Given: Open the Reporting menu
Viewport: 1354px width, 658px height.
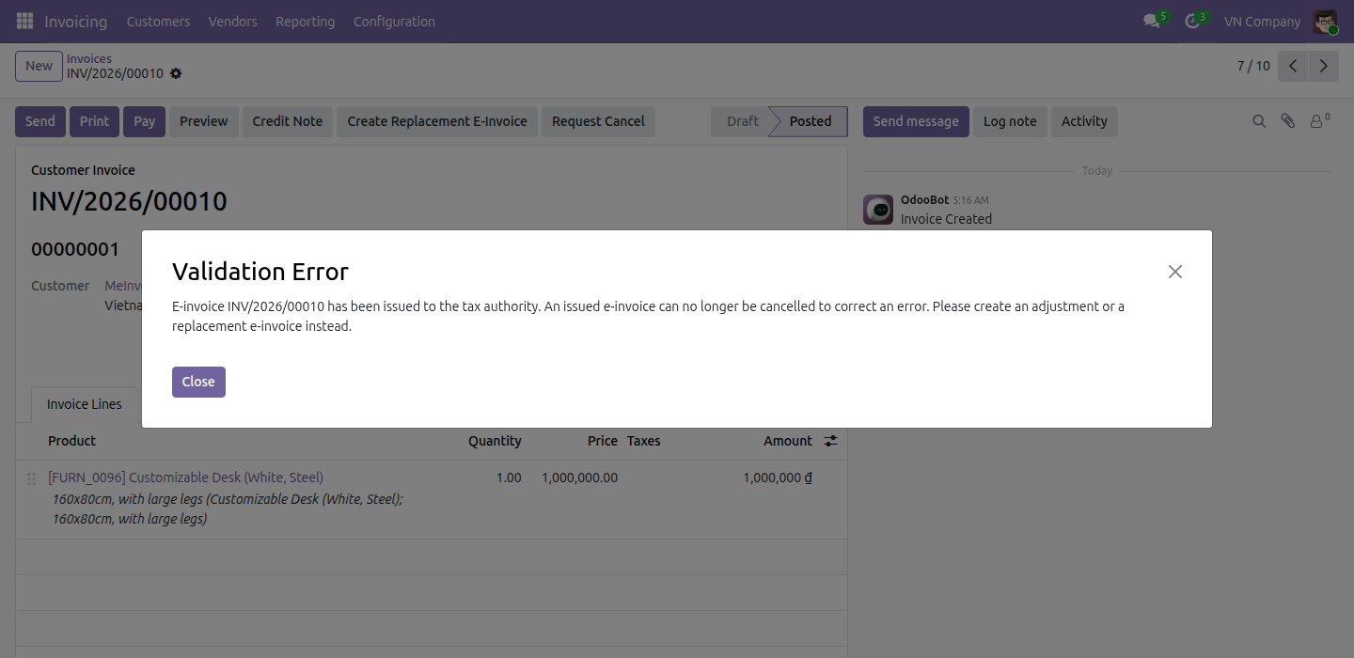Looking at the screenshot, I should pyautogui.click(x=305, y=21).
